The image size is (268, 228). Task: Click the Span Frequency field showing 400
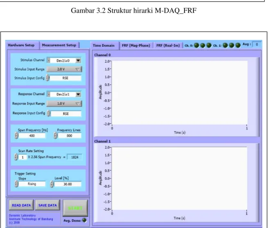pyautogui.click(x=32, y=136)
